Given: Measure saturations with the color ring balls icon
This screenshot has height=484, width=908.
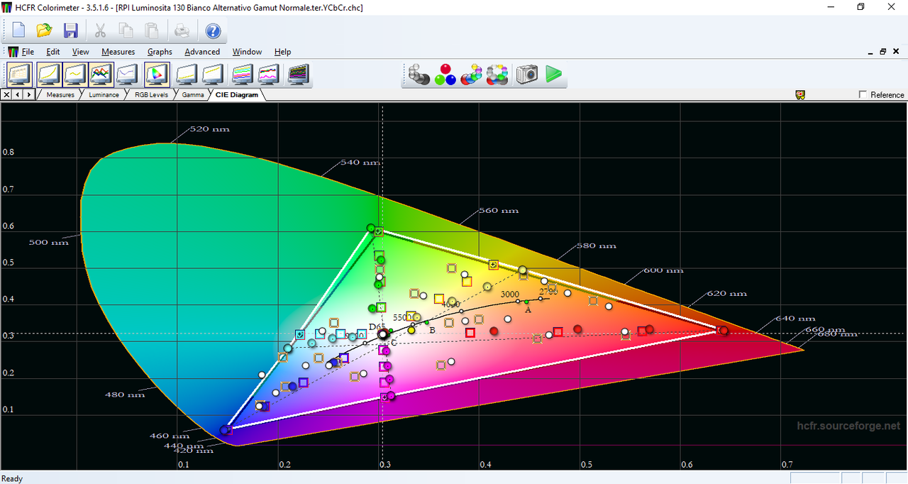Looking at the screenshot, I should [x=498, y=74].
